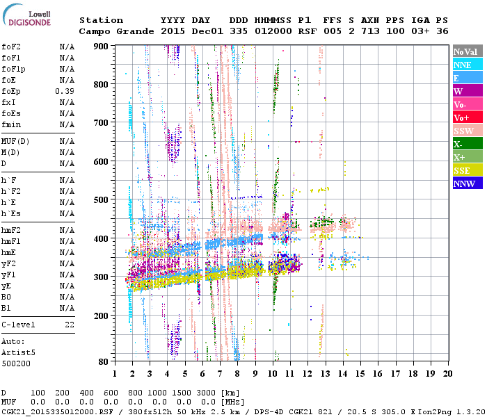The image size is (487, 417).
Task: Click the Campo Grande station name
Action: click(116, 31)
